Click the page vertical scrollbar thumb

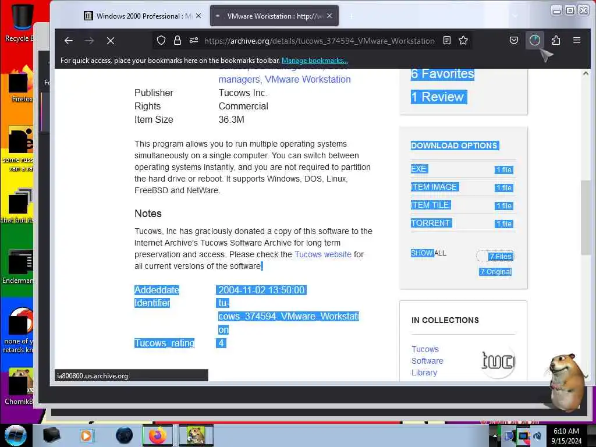pos(585,218)
